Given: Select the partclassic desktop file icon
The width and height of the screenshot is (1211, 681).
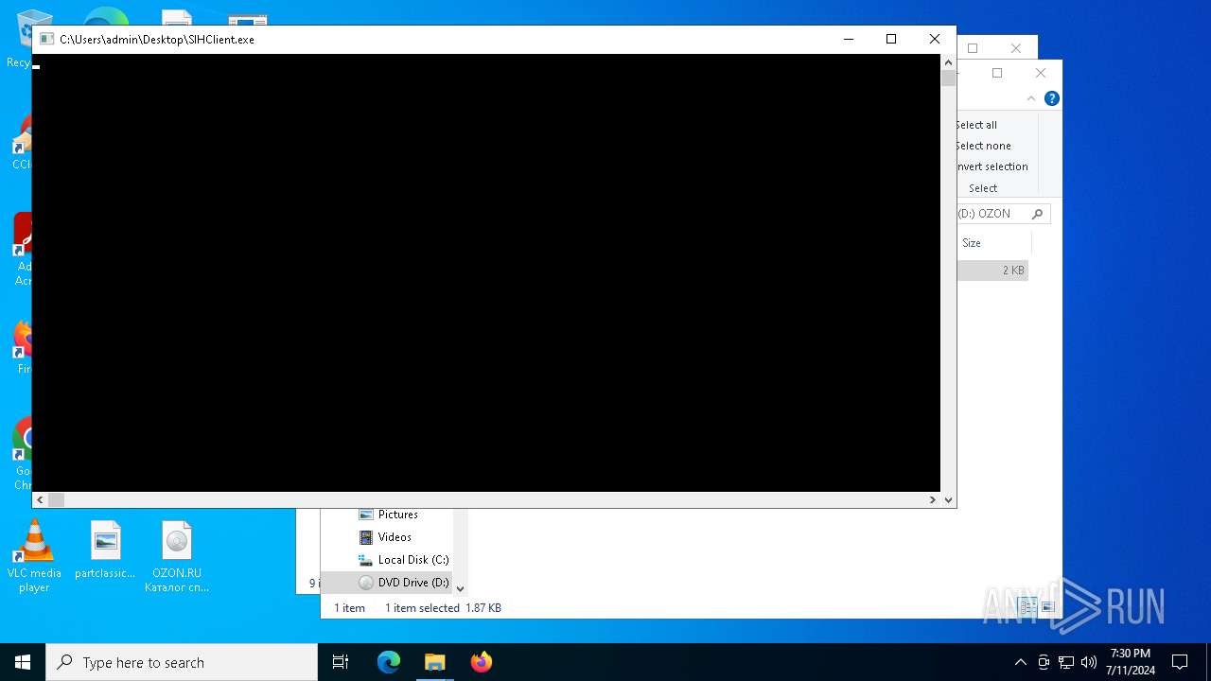Looking at the screenshot, I should (105, 550).
